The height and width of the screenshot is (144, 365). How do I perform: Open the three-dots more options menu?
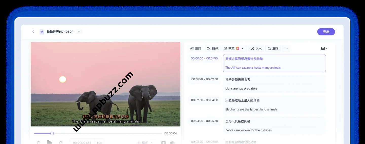click(286, 48)
